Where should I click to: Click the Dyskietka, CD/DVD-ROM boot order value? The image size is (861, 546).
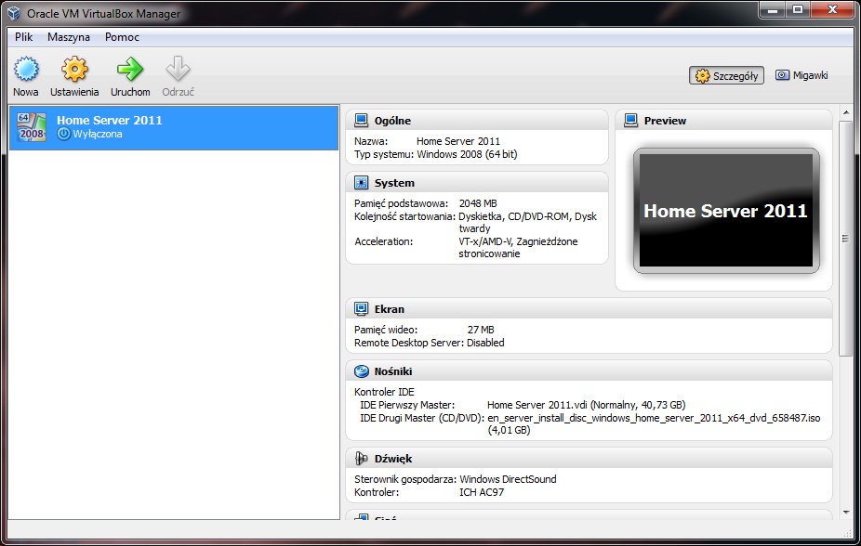click(x=528, y=222)
